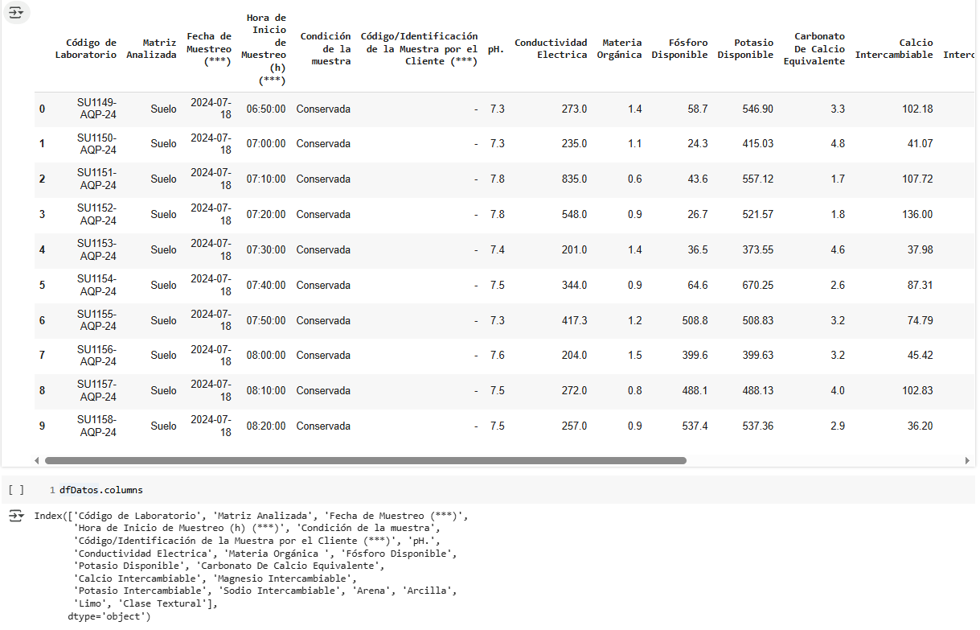Click the right arrow of the table scrollbar
Image resolution: width=980 pixels, height=630 pixels.
pyautogui.click(x=967, y=461)
